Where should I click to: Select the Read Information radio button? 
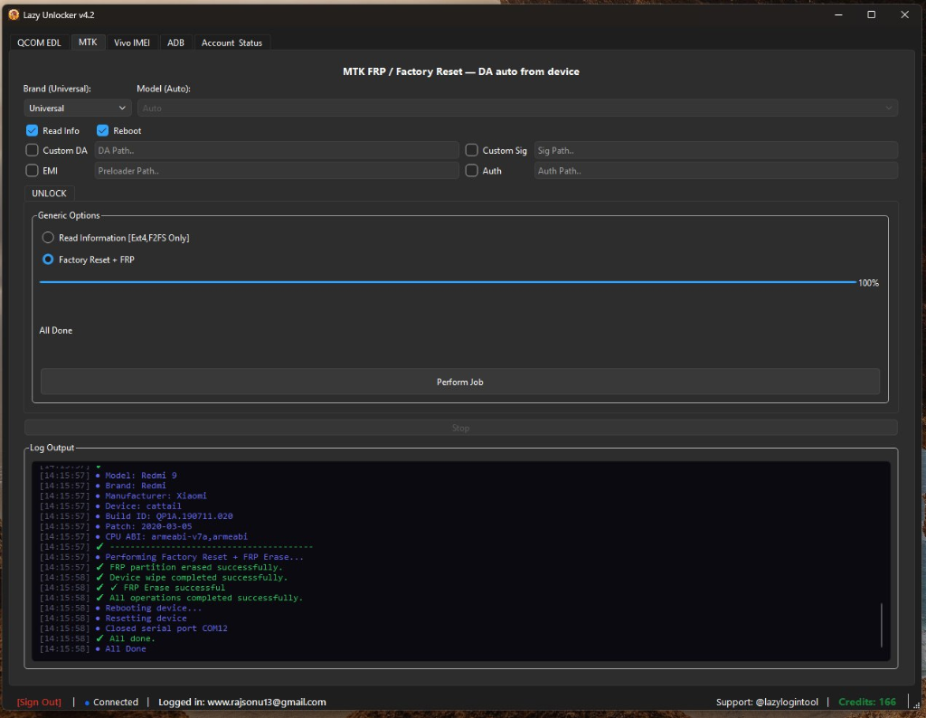(x=47, y=237)
